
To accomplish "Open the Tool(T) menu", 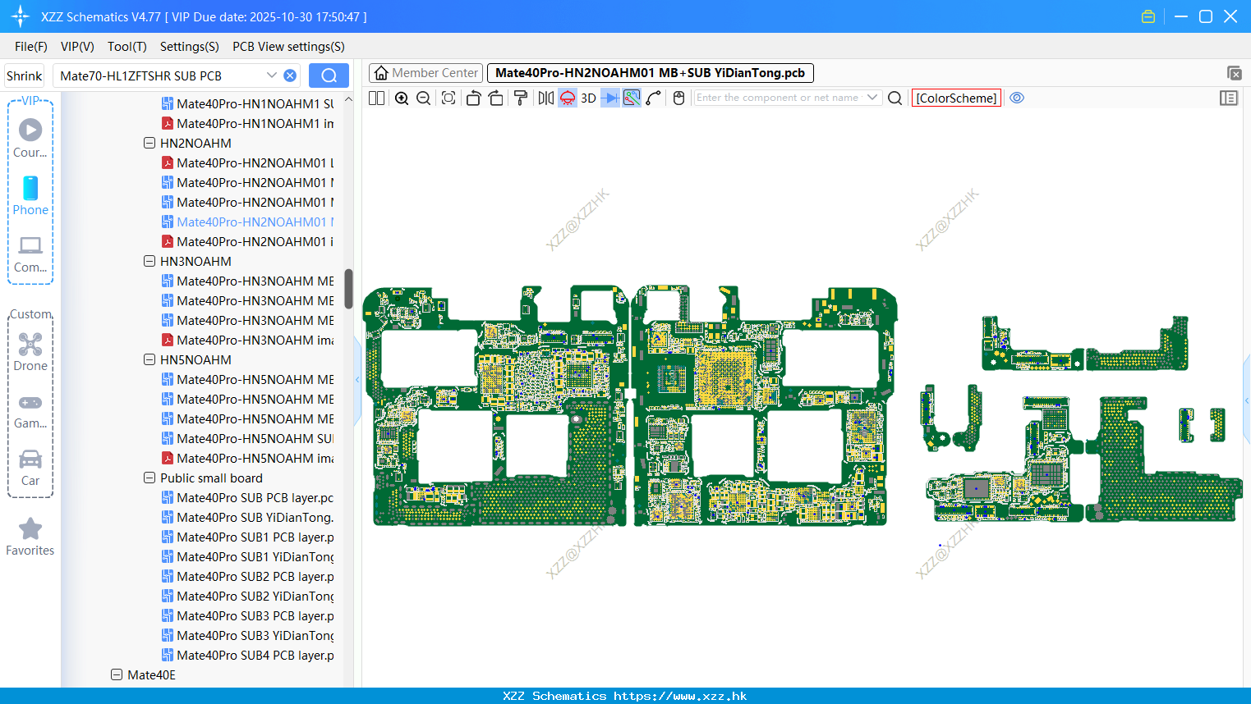I will coord(127,47).
